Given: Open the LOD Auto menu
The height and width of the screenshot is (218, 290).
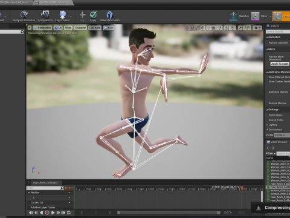Looking at the screenshot, I should [95, 28].
